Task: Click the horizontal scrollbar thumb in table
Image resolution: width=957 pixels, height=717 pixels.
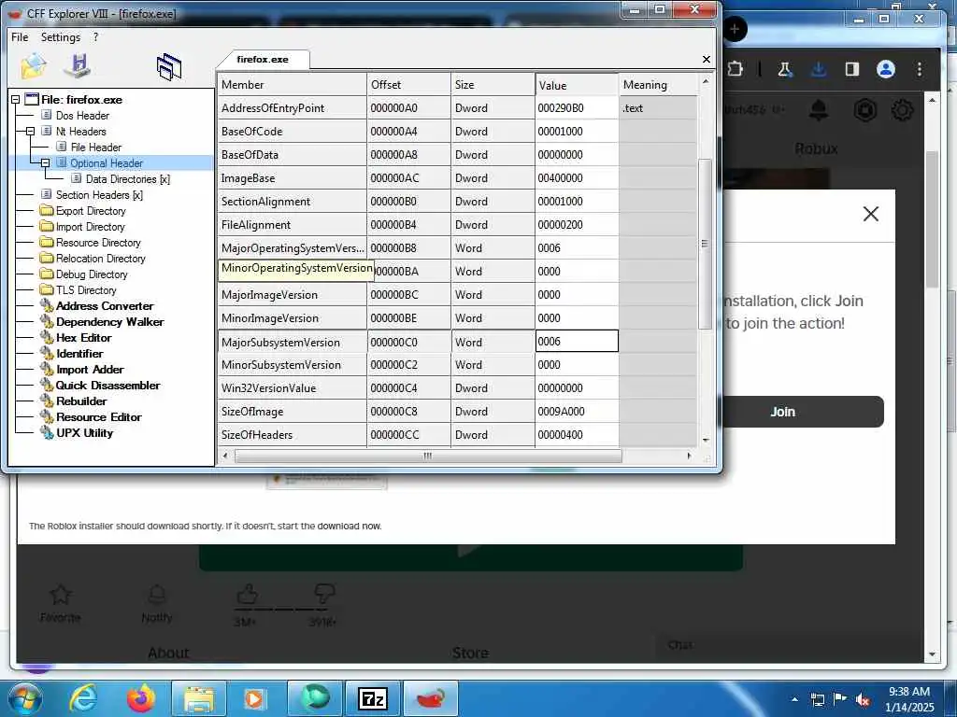Action: click(428, 456)
